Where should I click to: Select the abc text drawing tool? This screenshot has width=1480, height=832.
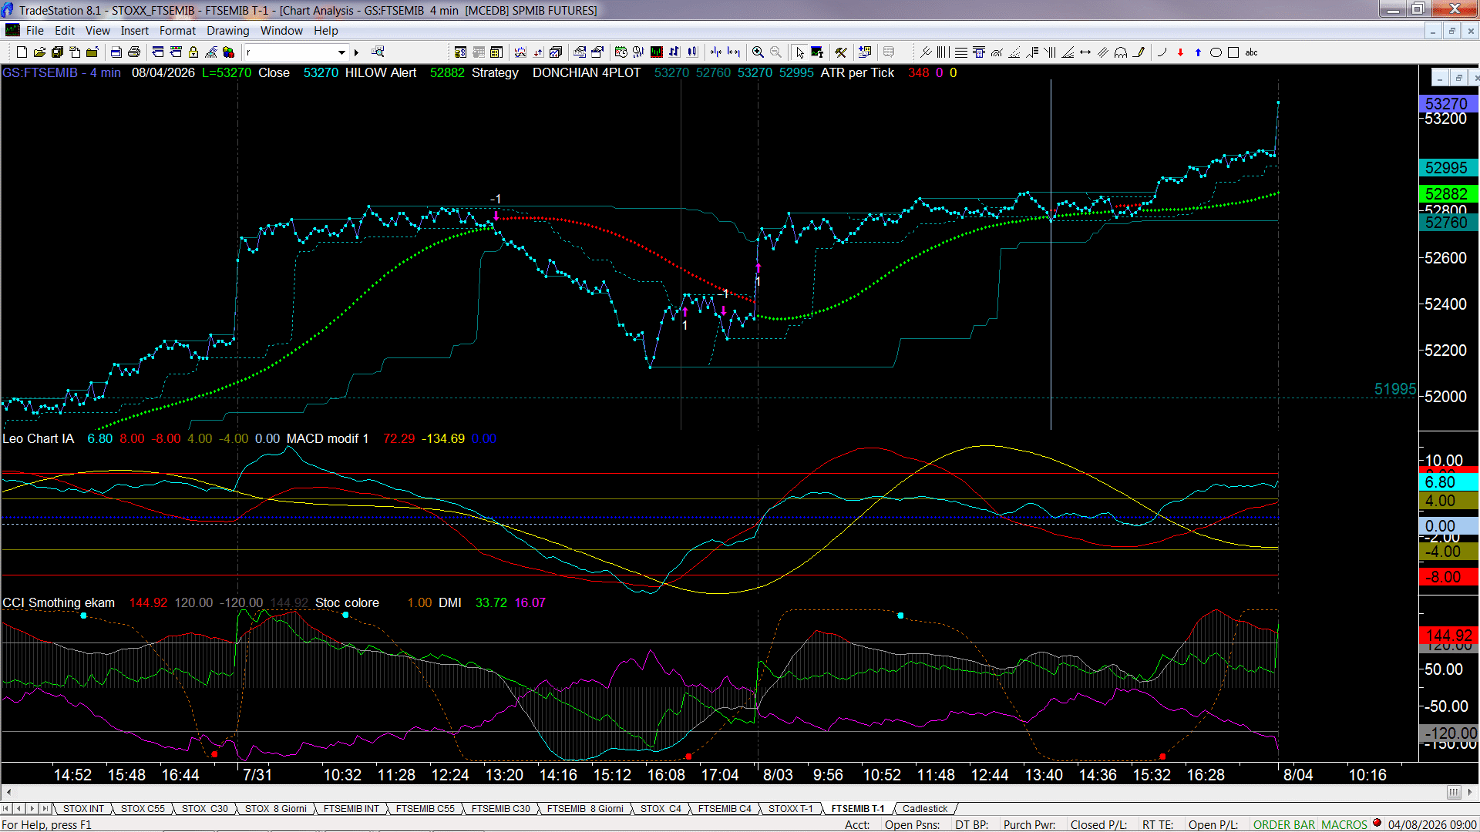click(x=1252, y=52)
